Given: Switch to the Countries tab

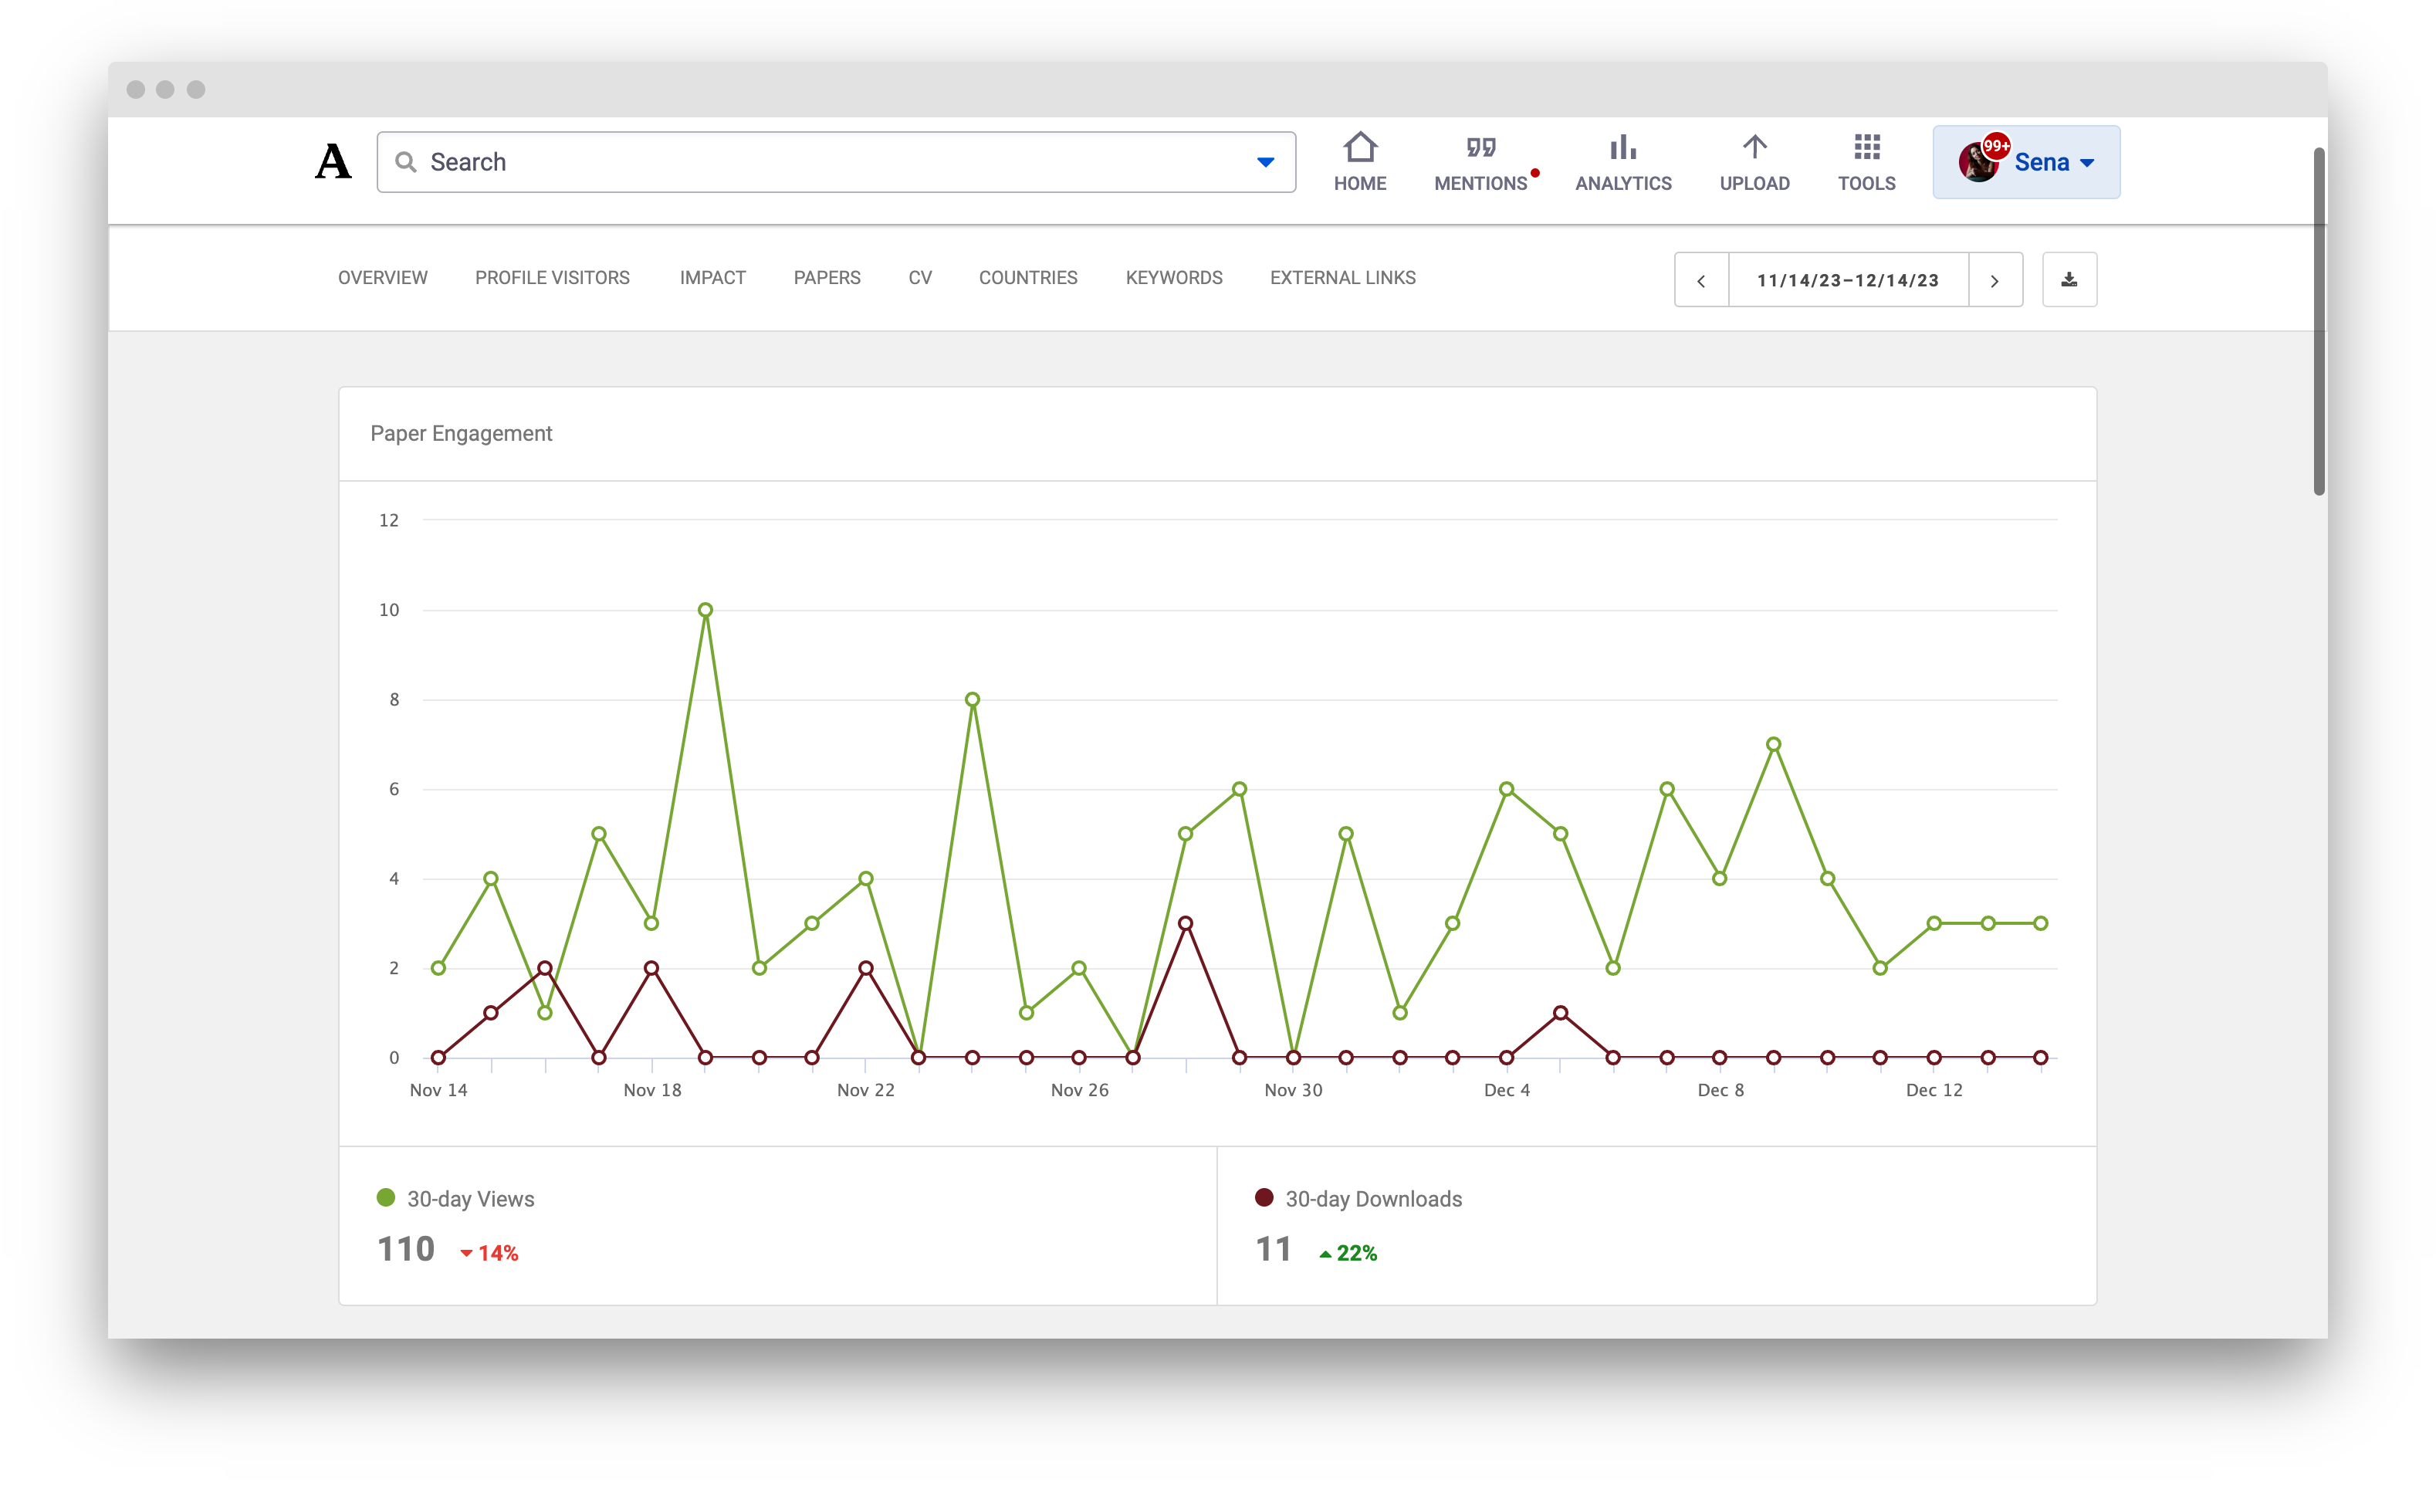Looking at the screenshot, I should click(1028, 278).
